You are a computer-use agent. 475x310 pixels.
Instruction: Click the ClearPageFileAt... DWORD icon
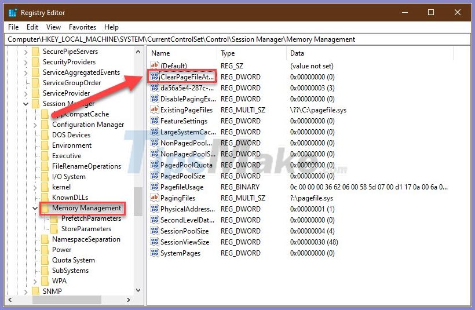[x=155, y=76]
